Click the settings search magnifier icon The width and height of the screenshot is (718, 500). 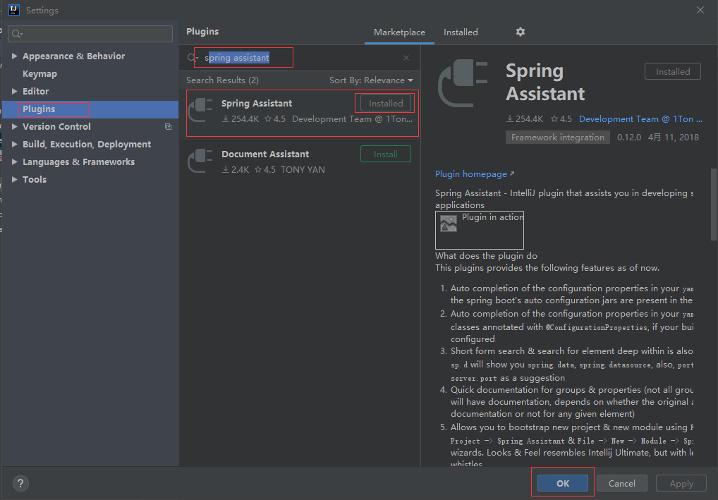click(17, 34)
